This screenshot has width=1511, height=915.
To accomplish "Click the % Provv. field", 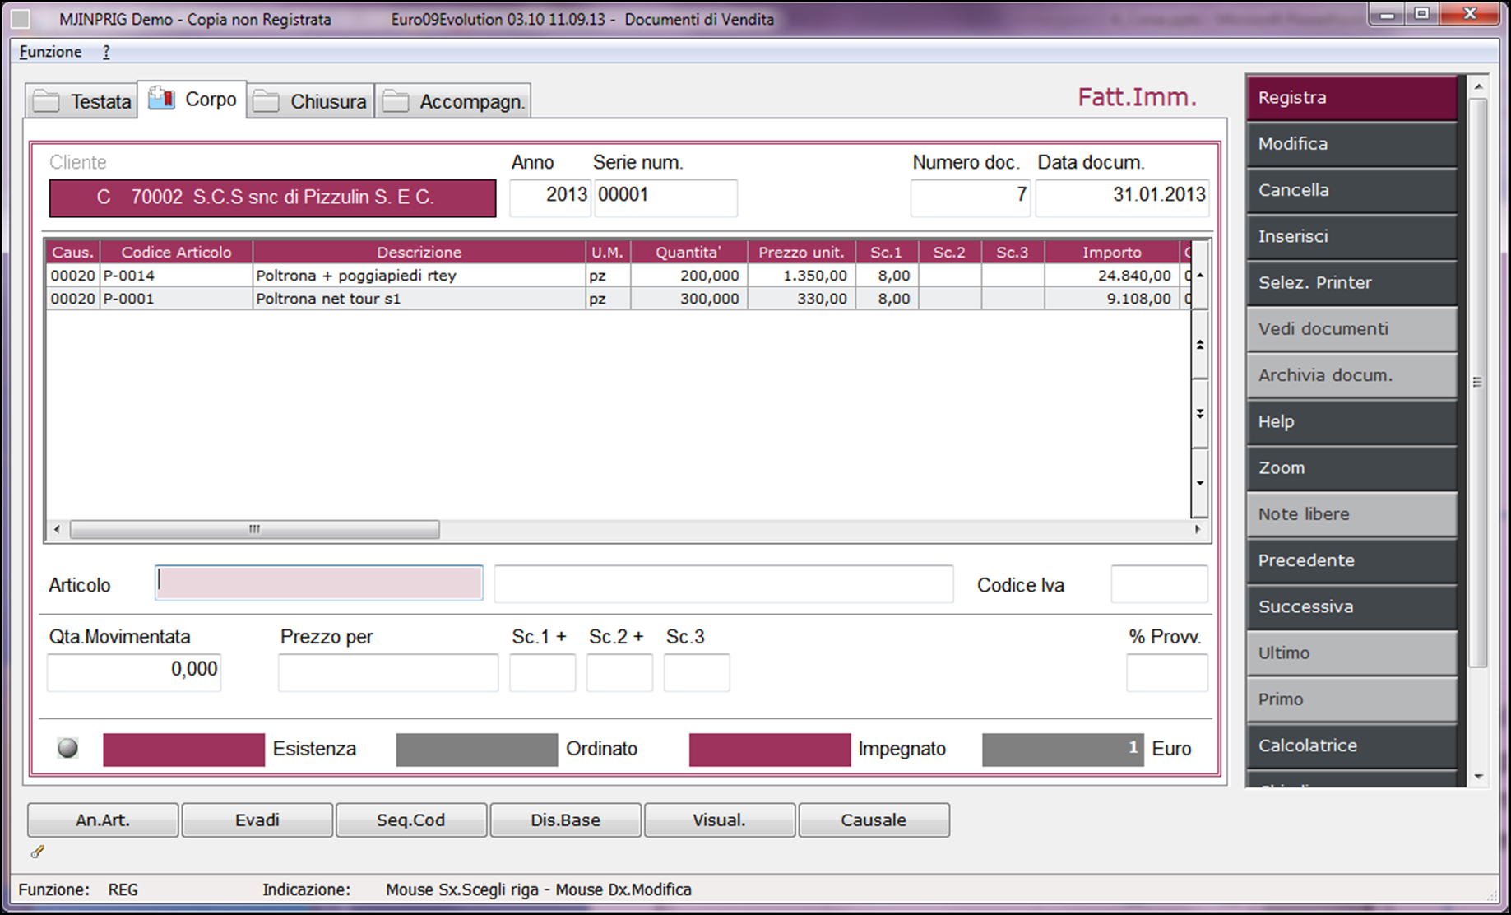I will 1166,672.
